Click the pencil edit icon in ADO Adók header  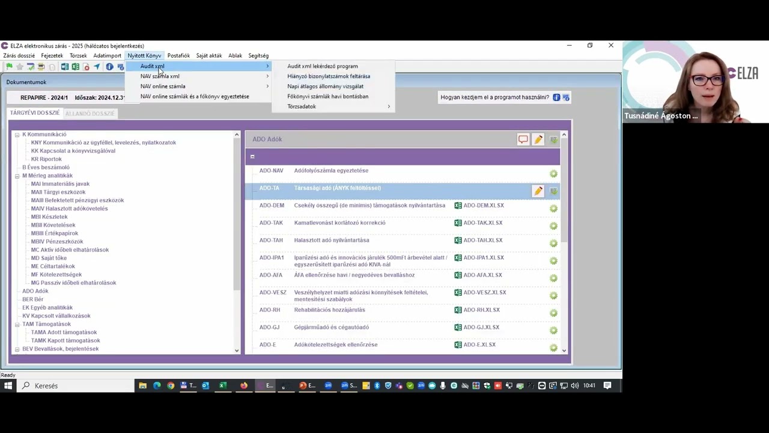tap(538, 140)
